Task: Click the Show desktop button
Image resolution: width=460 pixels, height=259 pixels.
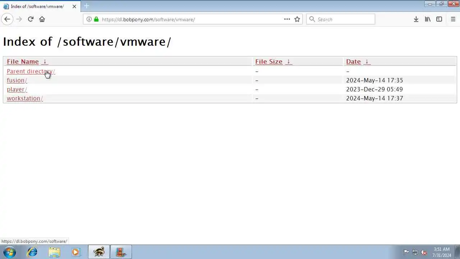Action: (x=457, y=252)
